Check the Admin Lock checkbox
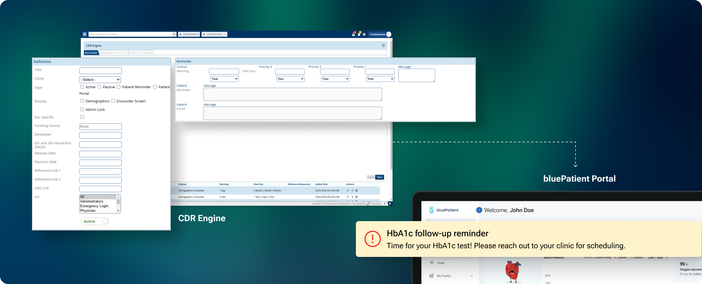 tap(82, 109)
